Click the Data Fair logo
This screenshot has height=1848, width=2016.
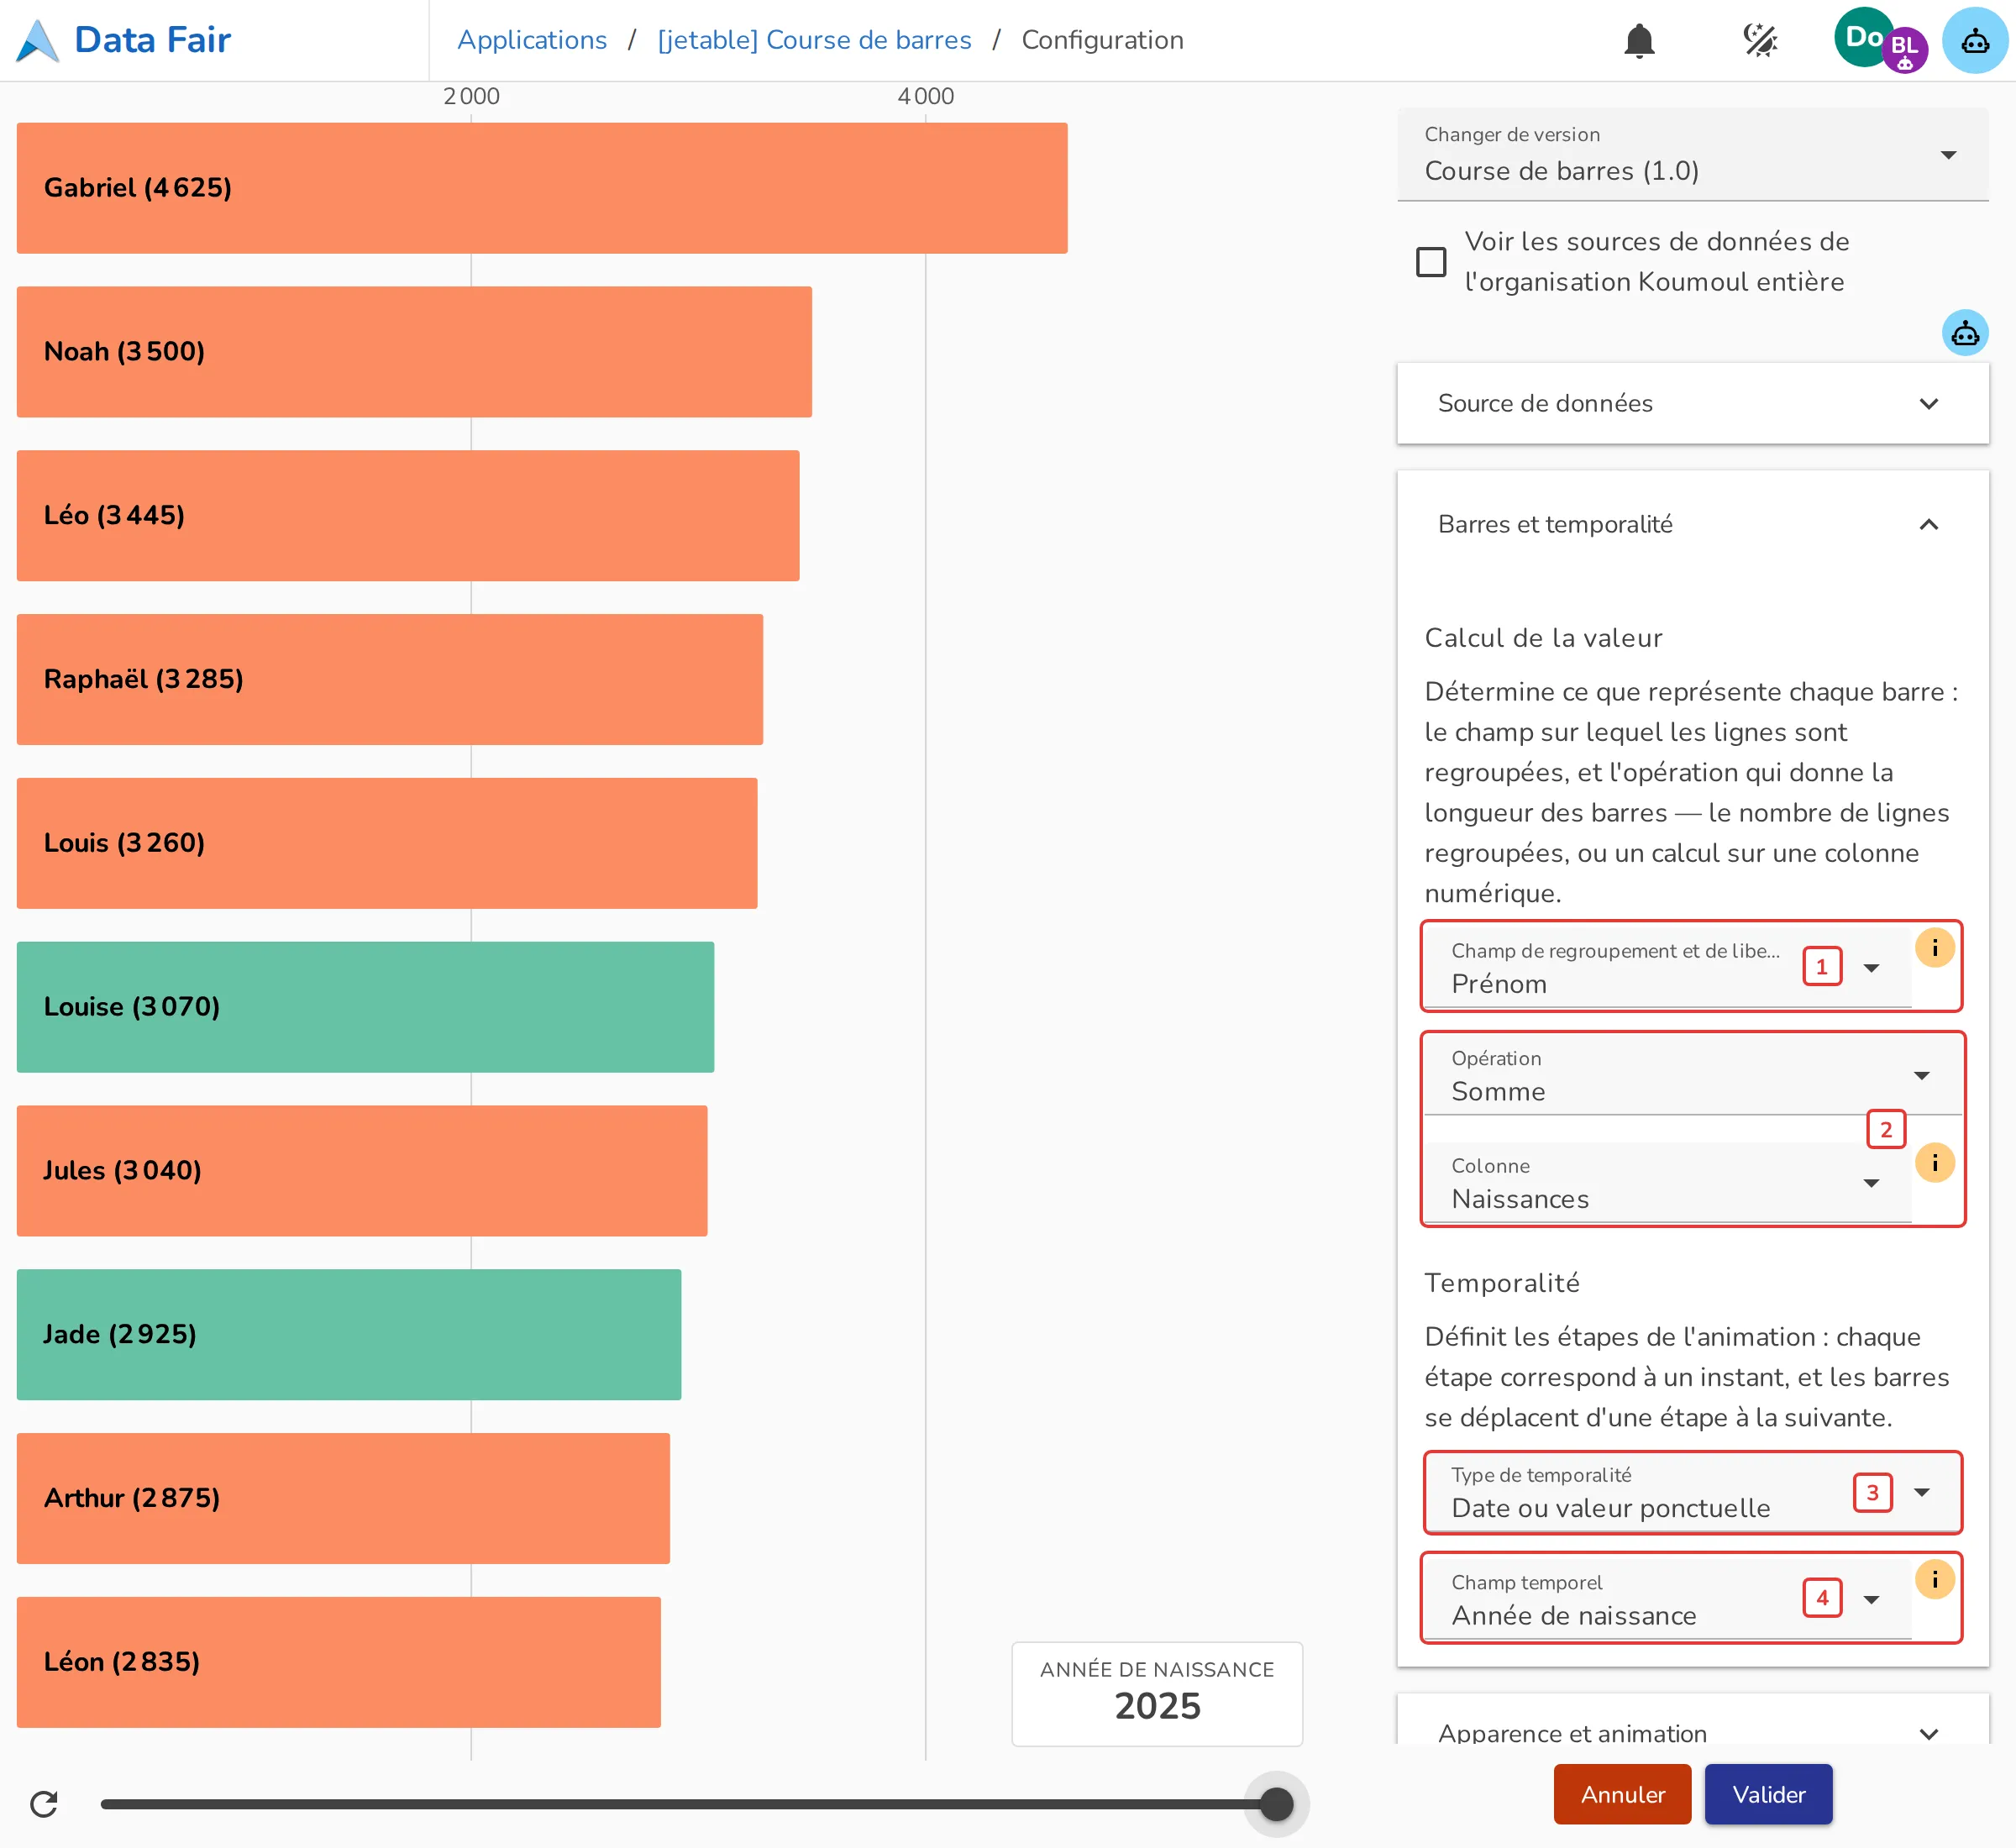click(124, 40)
